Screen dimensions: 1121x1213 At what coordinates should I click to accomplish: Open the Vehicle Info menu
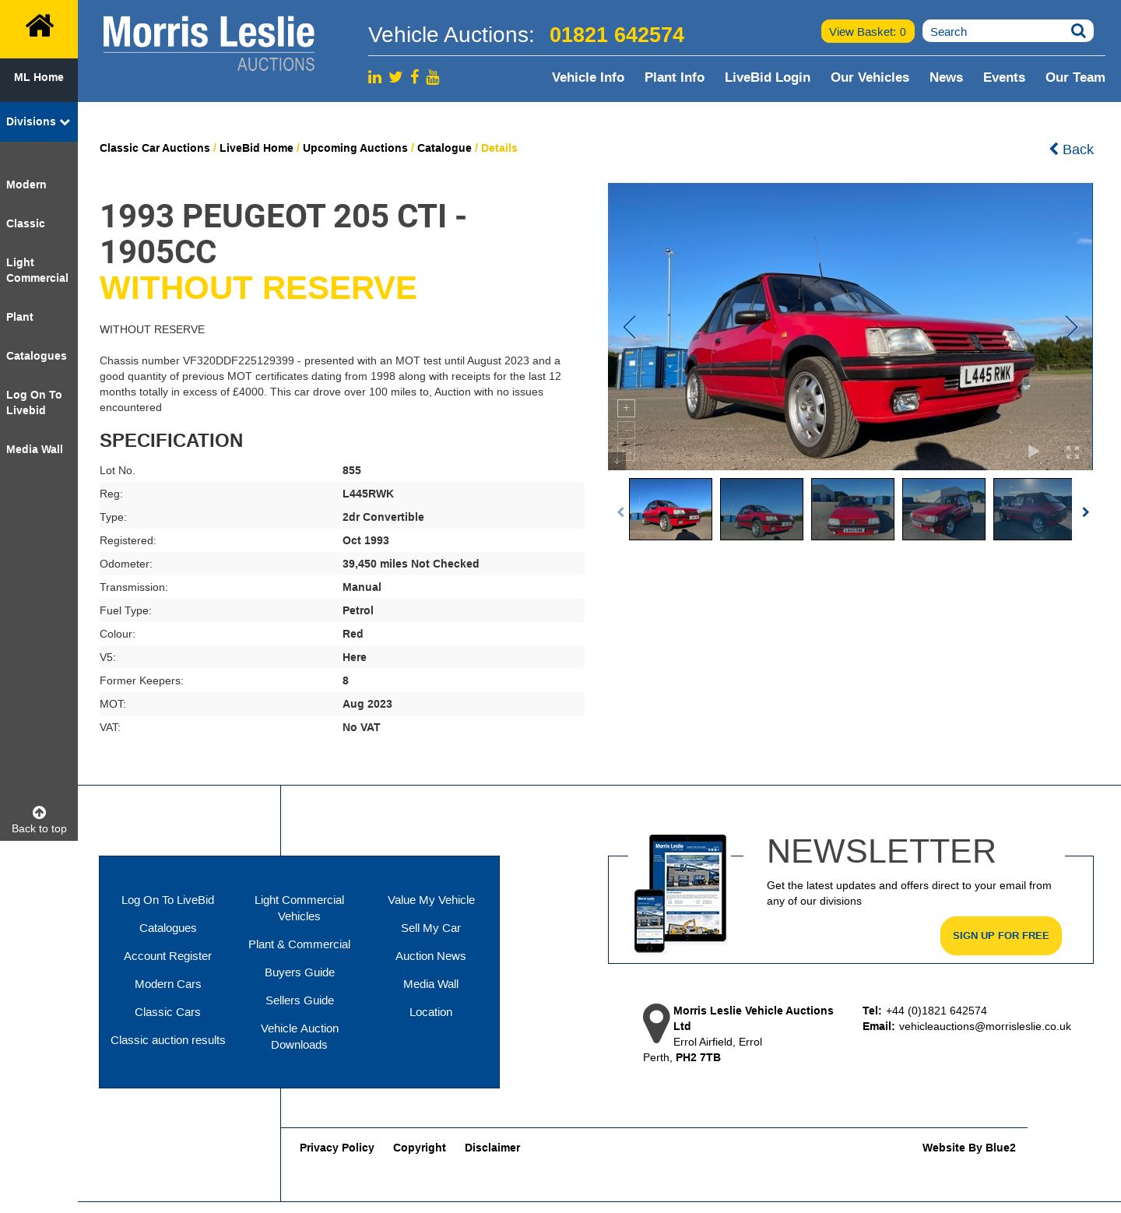pyautogui.click(x=588, y=77)
